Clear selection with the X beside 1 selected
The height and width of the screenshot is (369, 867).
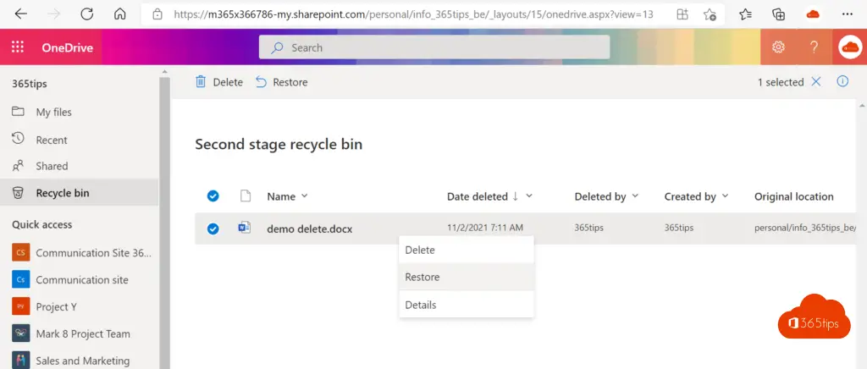[x=815, y=82]
